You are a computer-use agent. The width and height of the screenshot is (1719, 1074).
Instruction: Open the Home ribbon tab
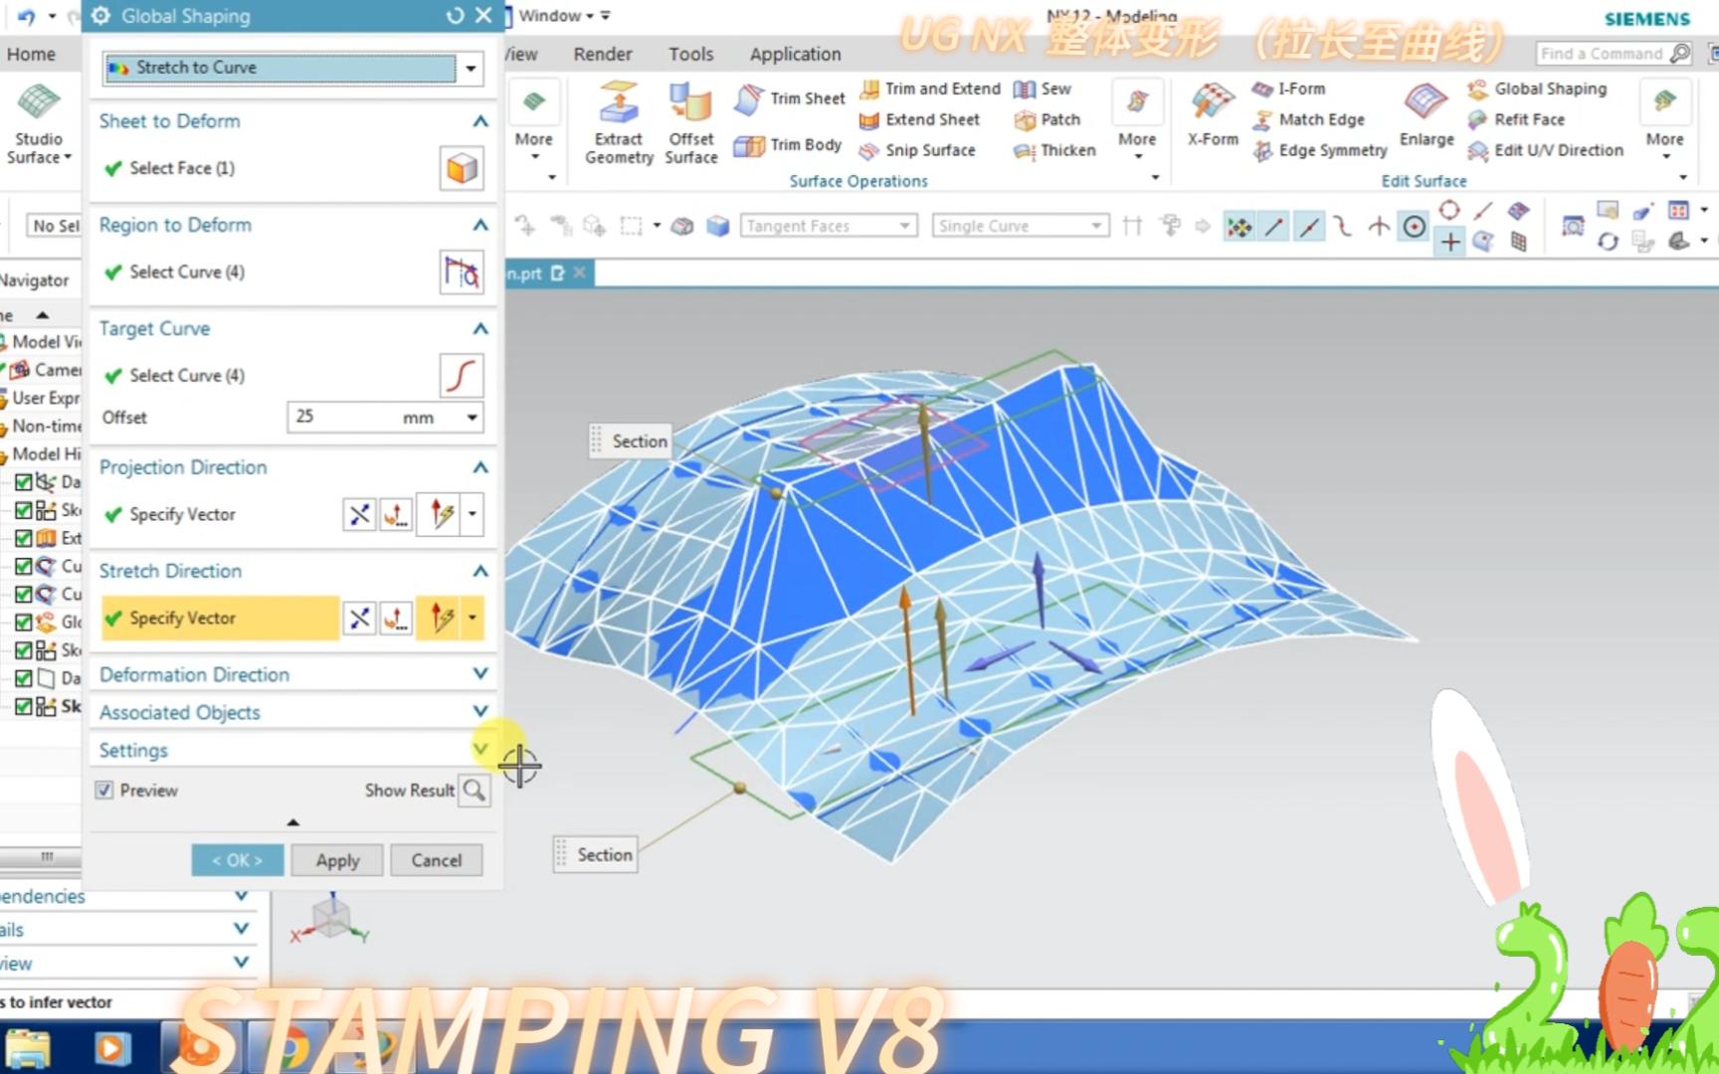pyautogui.click(x=31, y=54)
